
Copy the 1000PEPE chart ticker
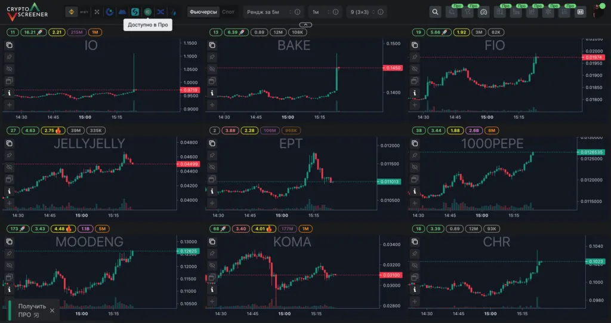click(415, 143)
